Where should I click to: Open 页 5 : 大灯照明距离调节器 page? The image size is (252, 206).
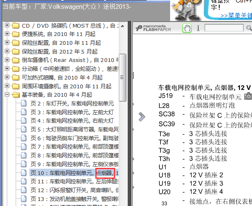(x=74, y=129)
